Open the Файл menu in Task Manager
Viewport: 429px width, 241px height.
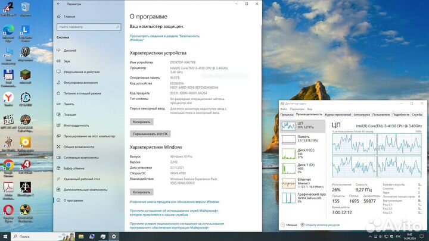(284, 109)
